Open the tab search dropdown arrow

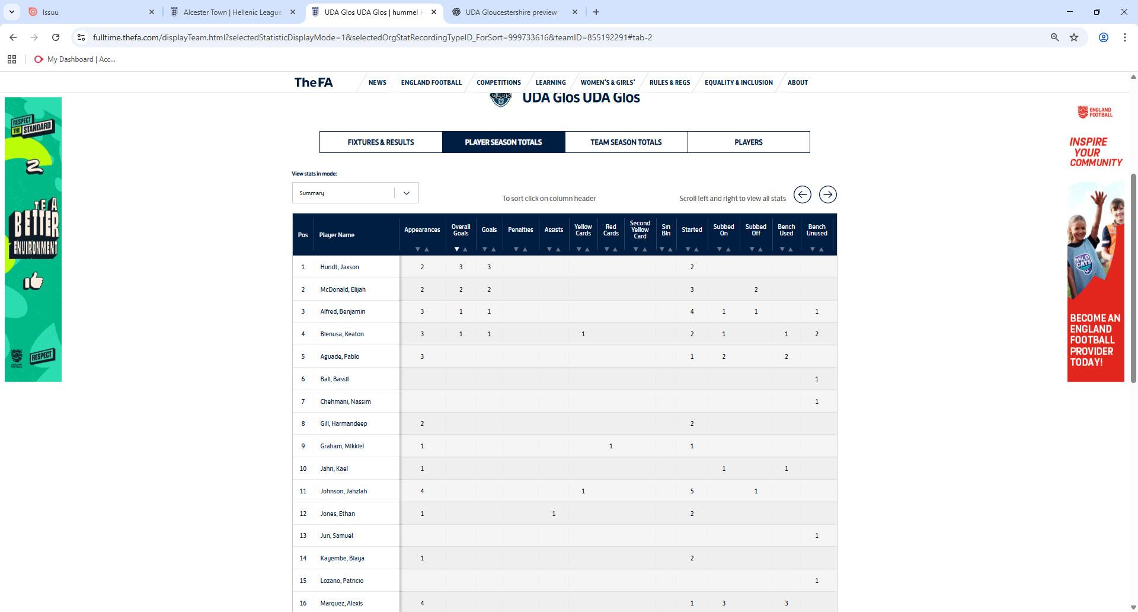coord(12,12)
